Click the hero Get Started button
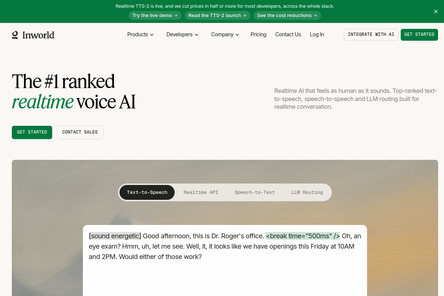This screenshot has height=296, width=444. coord(32,132)
